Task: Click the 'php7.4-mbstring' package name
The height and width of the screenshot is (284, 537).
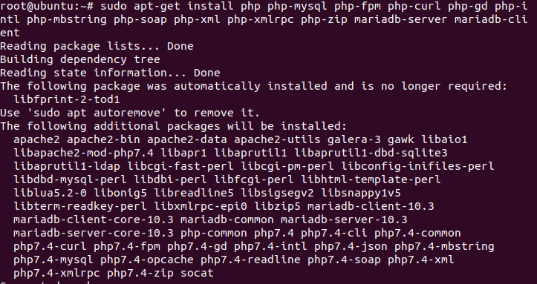Action: click(444, 246)
